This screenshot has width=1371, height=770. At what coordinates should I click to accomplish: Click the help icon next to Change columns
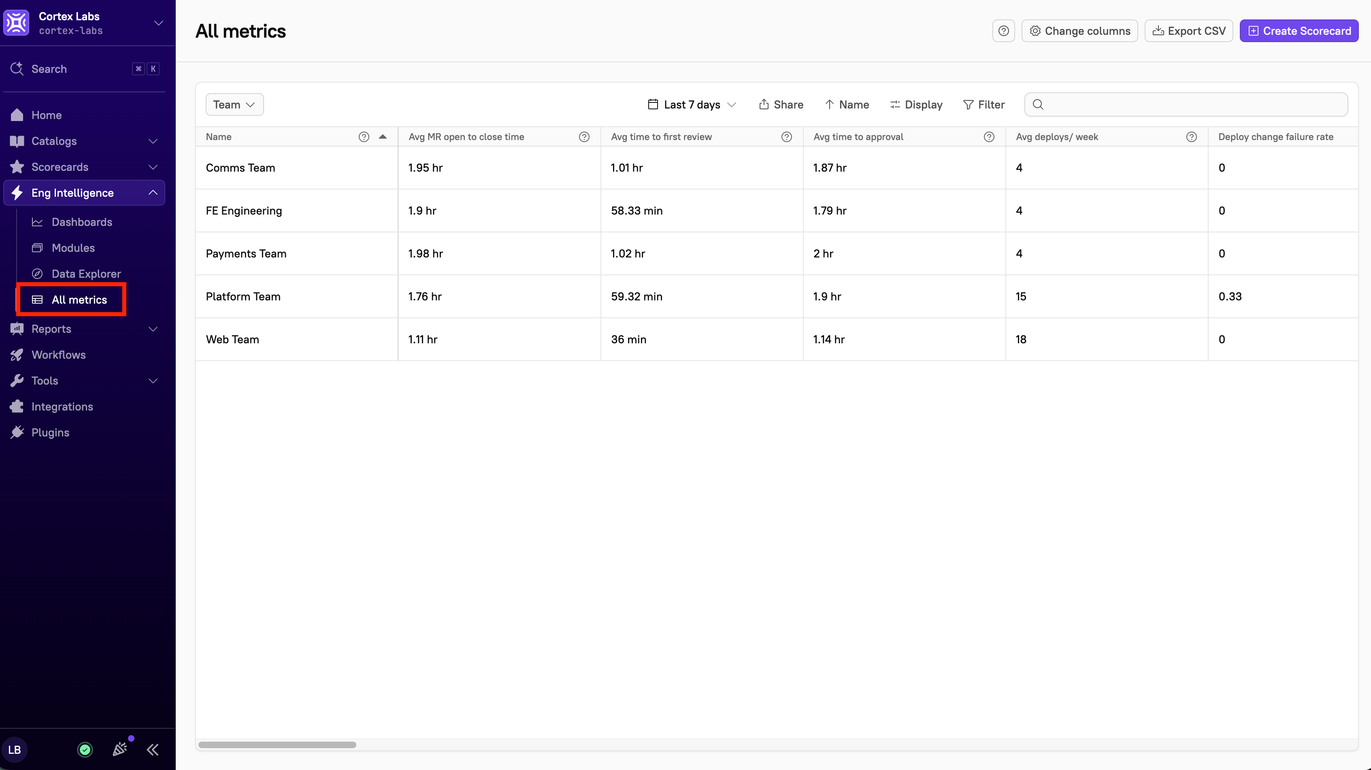click(x=1003, y=31)
